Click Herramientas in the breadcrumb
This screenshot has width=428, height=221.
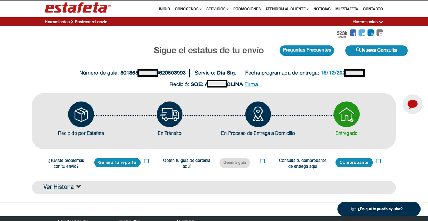coord(57,22)
